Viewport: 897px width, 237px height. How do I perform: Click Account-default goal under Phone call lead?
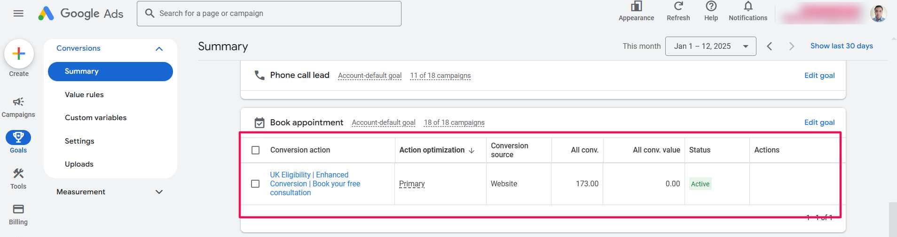point(370,76)
